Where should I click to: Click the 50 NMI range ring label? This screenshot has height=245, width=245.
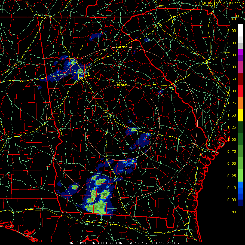[x=122, y=85]
